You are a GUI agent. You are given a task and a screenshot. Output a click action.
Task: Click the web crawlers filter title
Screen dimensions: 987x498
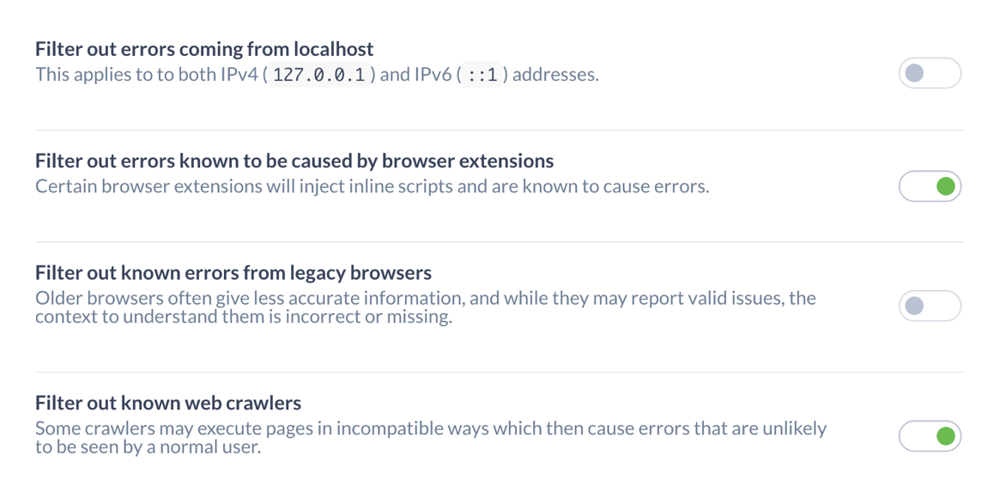click(167, 402)
